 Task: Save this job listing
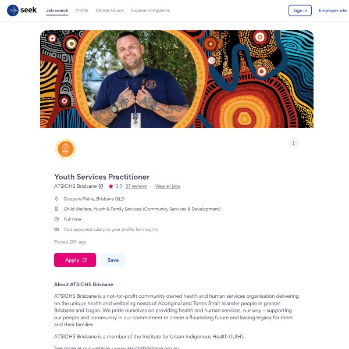point(113,260)
